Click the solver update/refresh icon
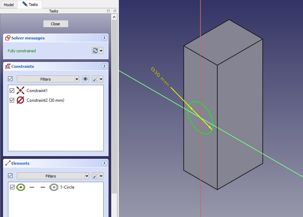The image size is (303, 217). click(95, 51)
